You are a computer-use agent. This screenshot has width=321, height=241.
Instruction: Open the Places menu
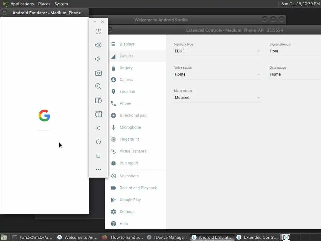pos(44,4)
